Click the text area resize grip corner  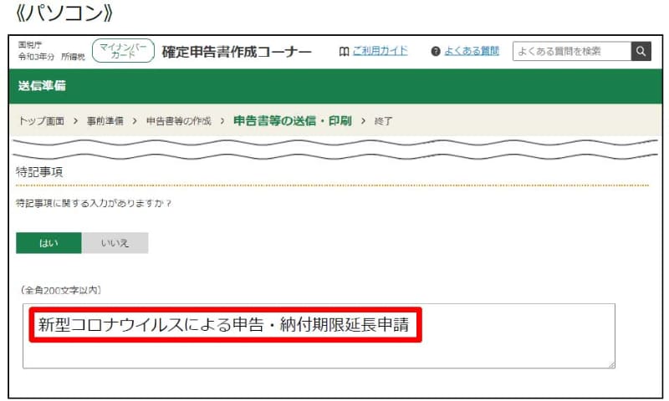click(611, 364)
